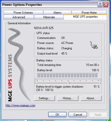Click the Output load level label
The width and height of the screenshot is (111, 121).
point(47,54)
